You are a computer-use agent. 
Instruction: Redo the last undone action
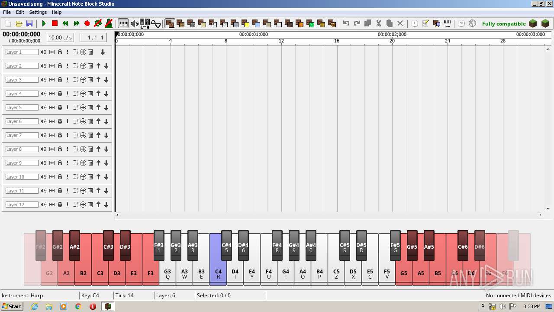click(357, 23)
